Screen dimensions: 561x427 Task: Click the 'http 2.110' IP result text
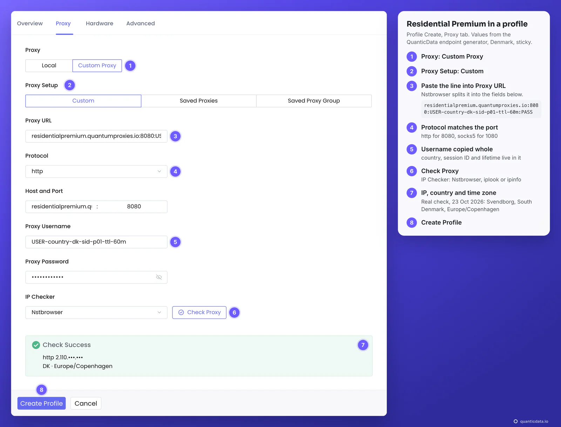(63, 357)
